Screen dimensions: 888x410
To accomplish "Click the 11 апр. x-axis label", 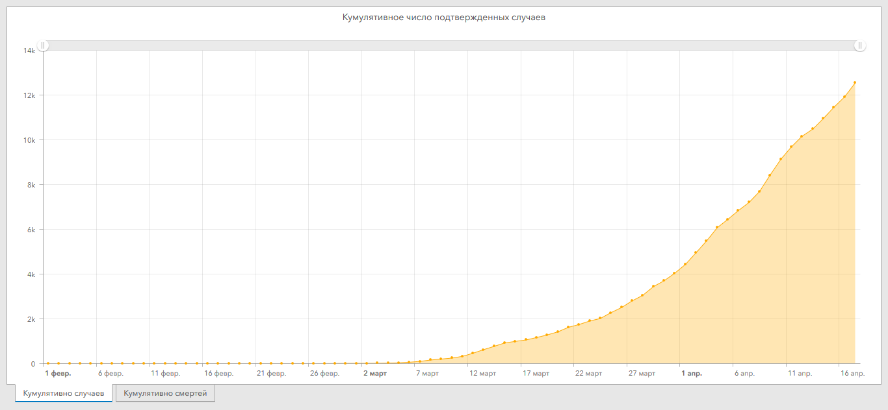I will point(800,374).
